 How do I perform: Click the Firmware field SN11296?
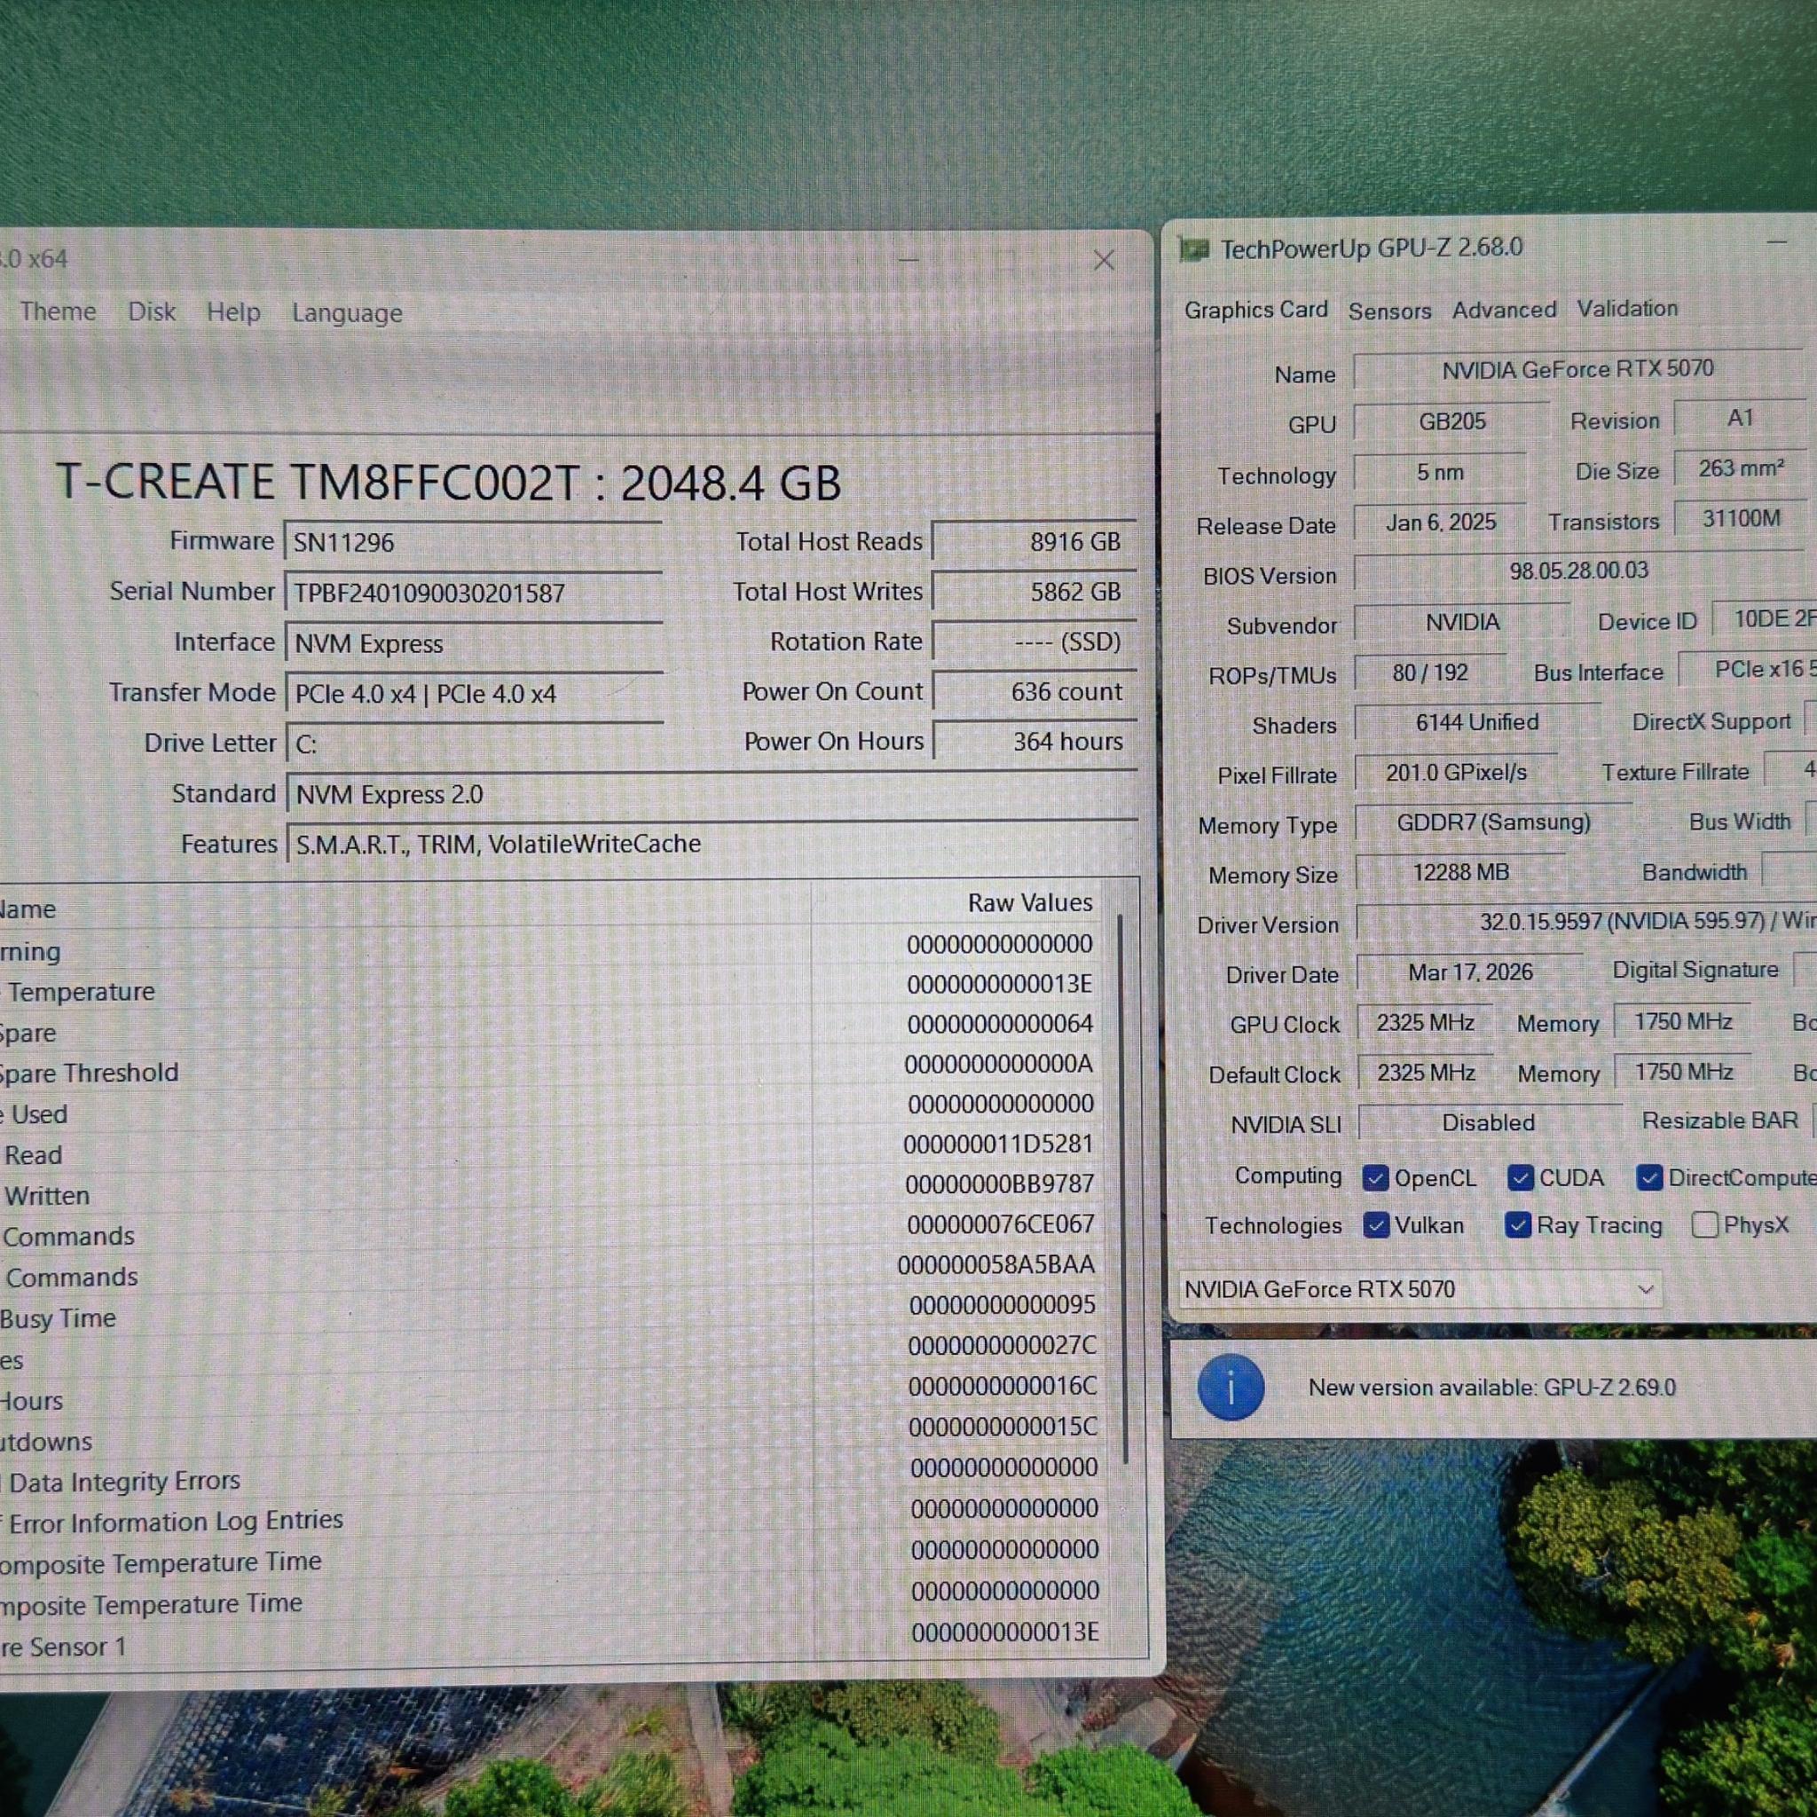pos(474,543)
